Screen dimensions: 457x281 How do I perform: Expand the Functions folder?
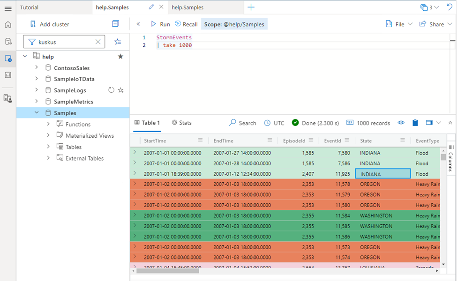(48, 124)
